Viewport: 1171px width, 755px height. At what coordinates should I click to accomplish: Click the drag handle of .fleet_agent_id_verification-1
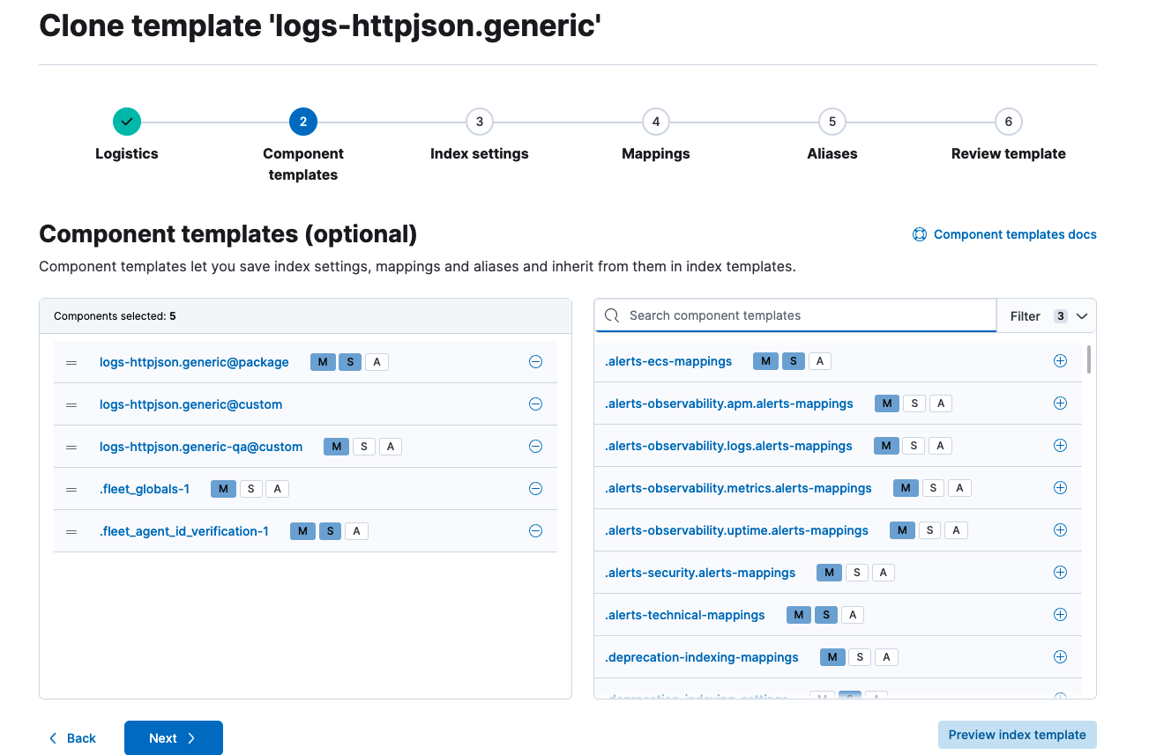tap(71, 530)
